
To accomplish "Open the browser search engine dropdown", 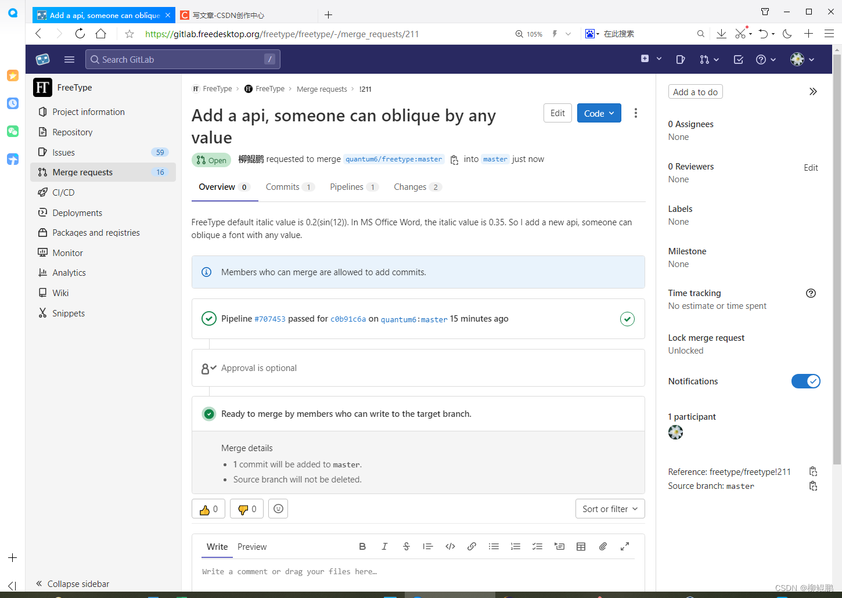I will pyautogui.click(x=592, y=34).
